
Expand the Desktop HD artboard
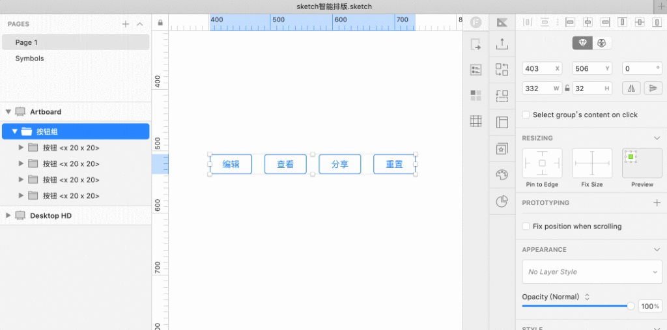click(8, 215)
